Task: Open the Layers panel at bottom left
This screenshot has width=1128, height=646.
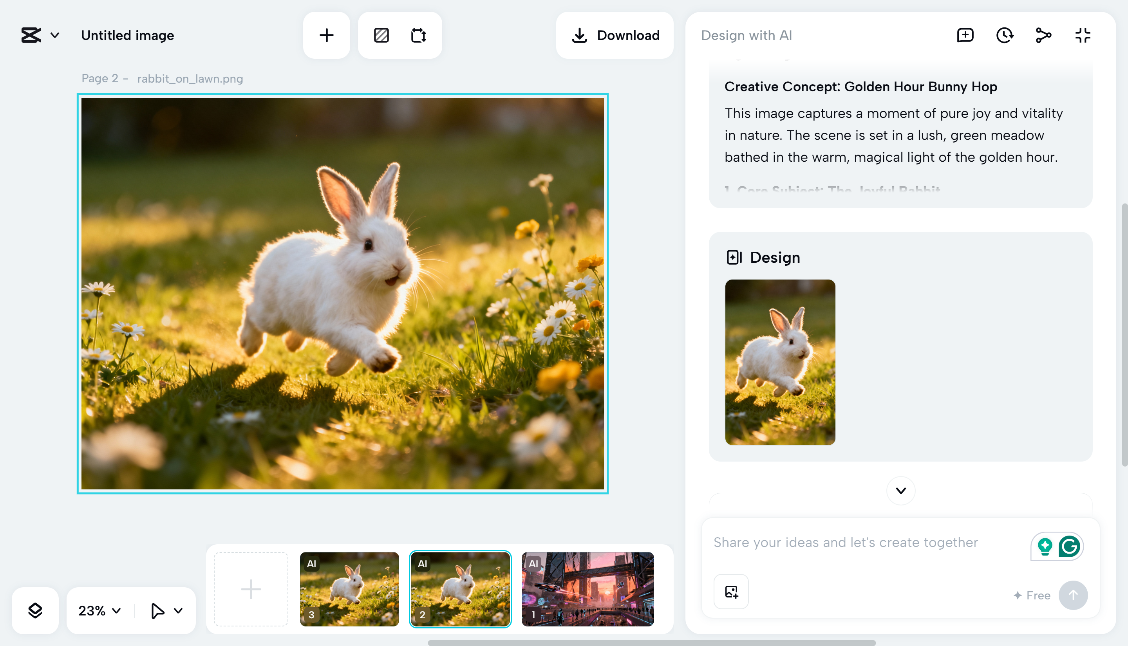Action: tap(35, 610)
